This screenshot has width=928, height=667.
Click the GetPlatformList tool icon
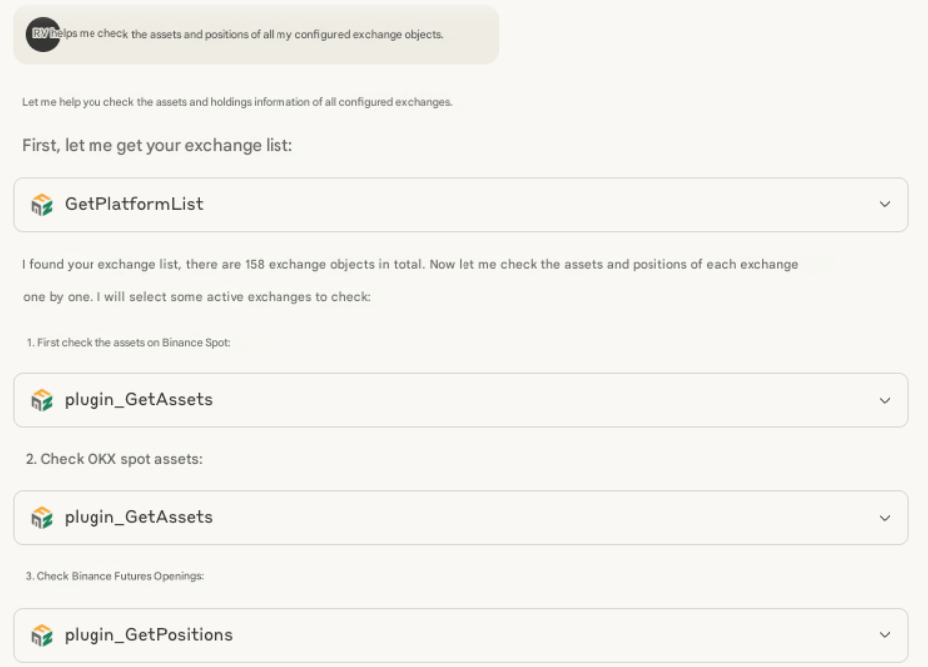(42, 205)
